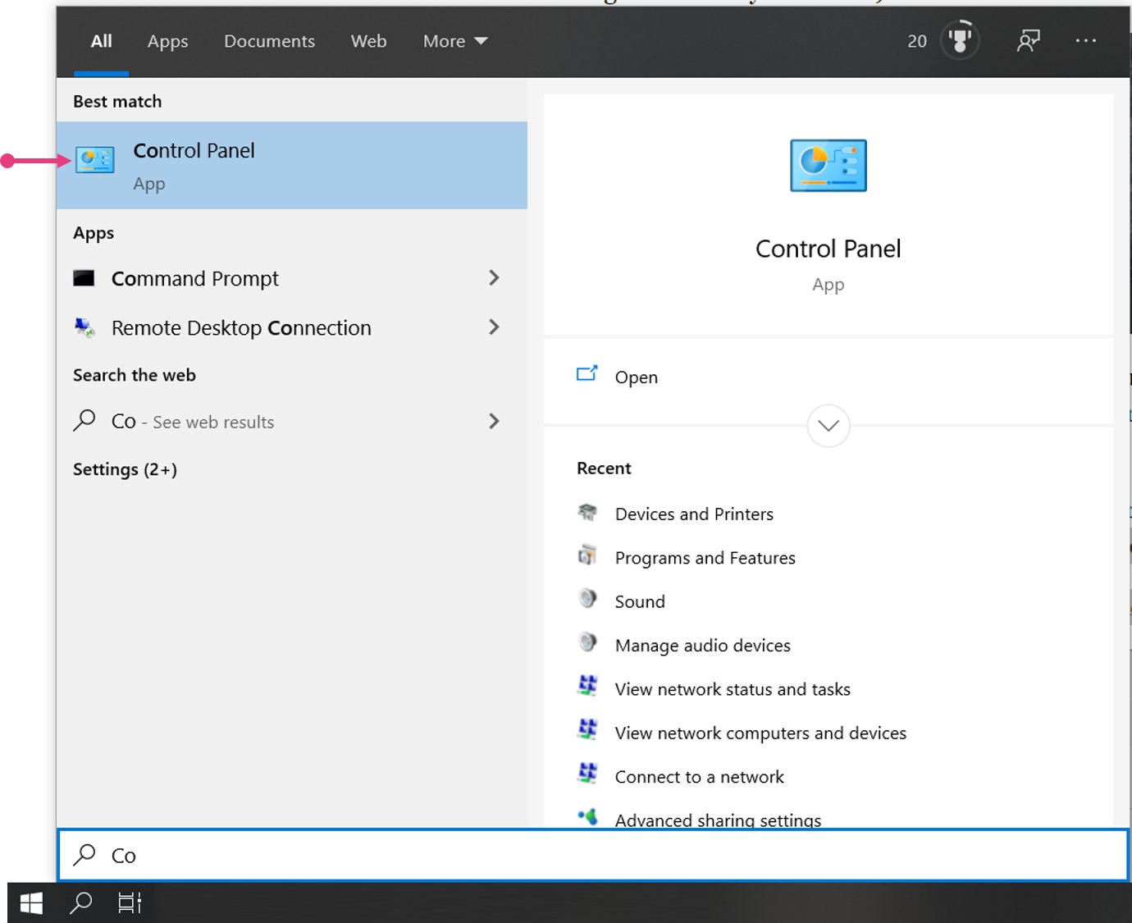Switch to the Apps filter tab
The image size is (1132, 923).
(x=167, y=41)
